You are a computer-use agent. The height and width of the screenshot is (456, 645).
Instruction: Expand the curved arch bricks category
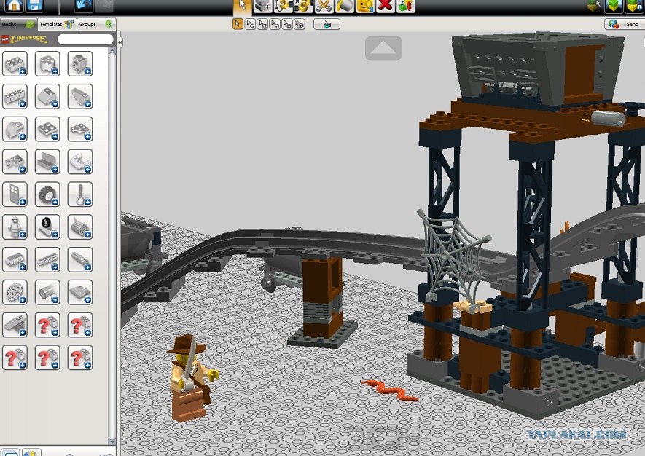[15, 129]
